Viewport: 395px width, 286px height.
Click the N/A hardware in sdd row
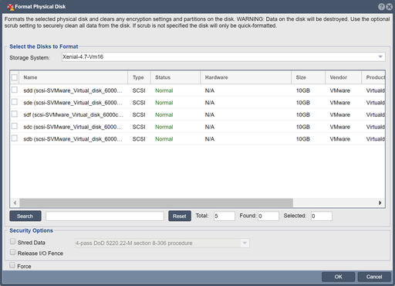point(210,90)
